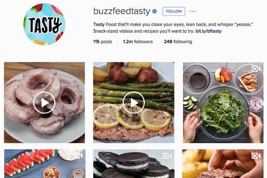Viewport: 267px width, 178px height.
Task: Click the 115 posts count
Action: [102, 42]
